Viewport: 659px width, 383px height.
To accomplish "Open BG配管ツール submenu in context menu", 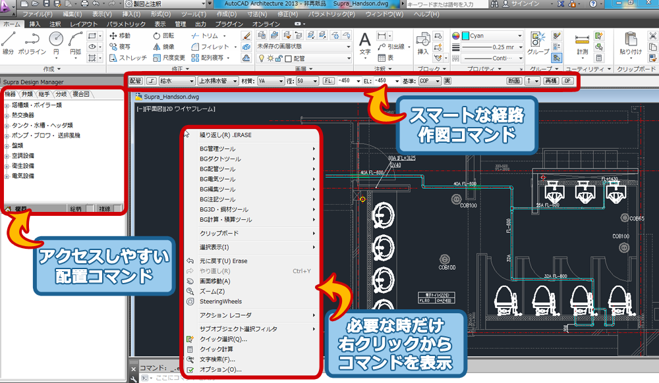I will [x=257, y=169].
